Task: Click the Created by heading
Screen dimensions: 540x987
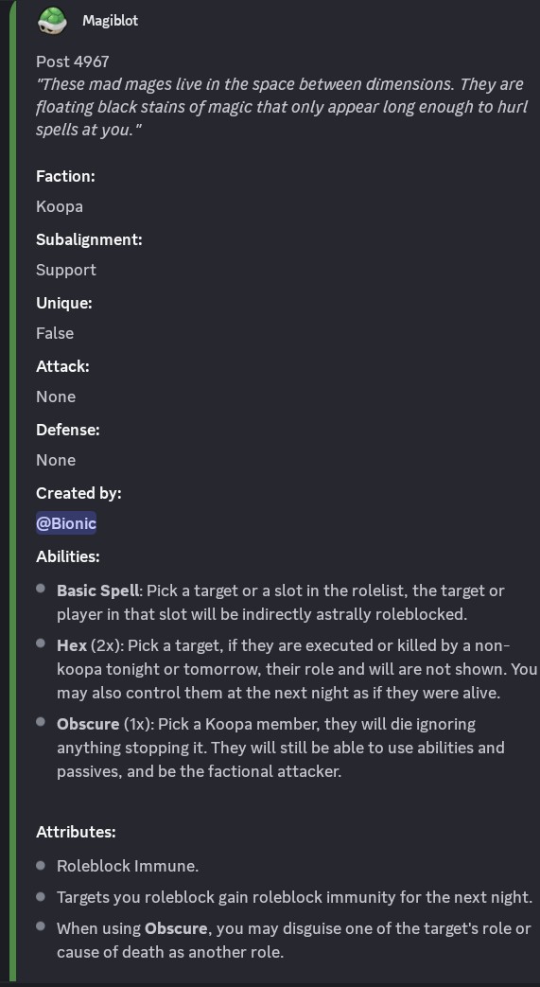Action: pyautogui.click(x=78, y=493)
